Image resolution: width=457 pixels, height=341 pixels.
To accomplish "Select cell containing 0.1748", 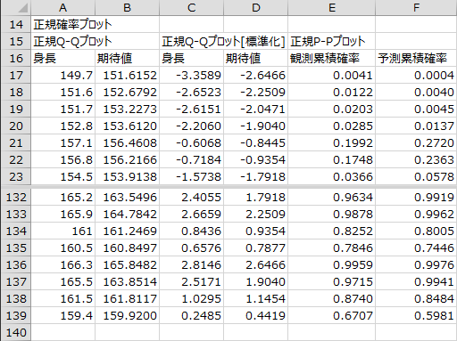I will tap(331, 159).
